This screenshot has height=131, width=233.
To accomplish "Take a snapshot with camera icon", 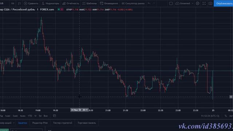I will 210,3.
